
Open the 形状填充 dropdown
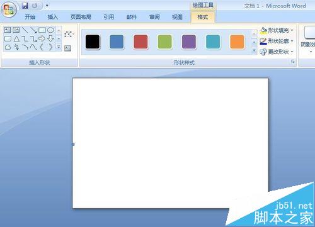(277, 30)
